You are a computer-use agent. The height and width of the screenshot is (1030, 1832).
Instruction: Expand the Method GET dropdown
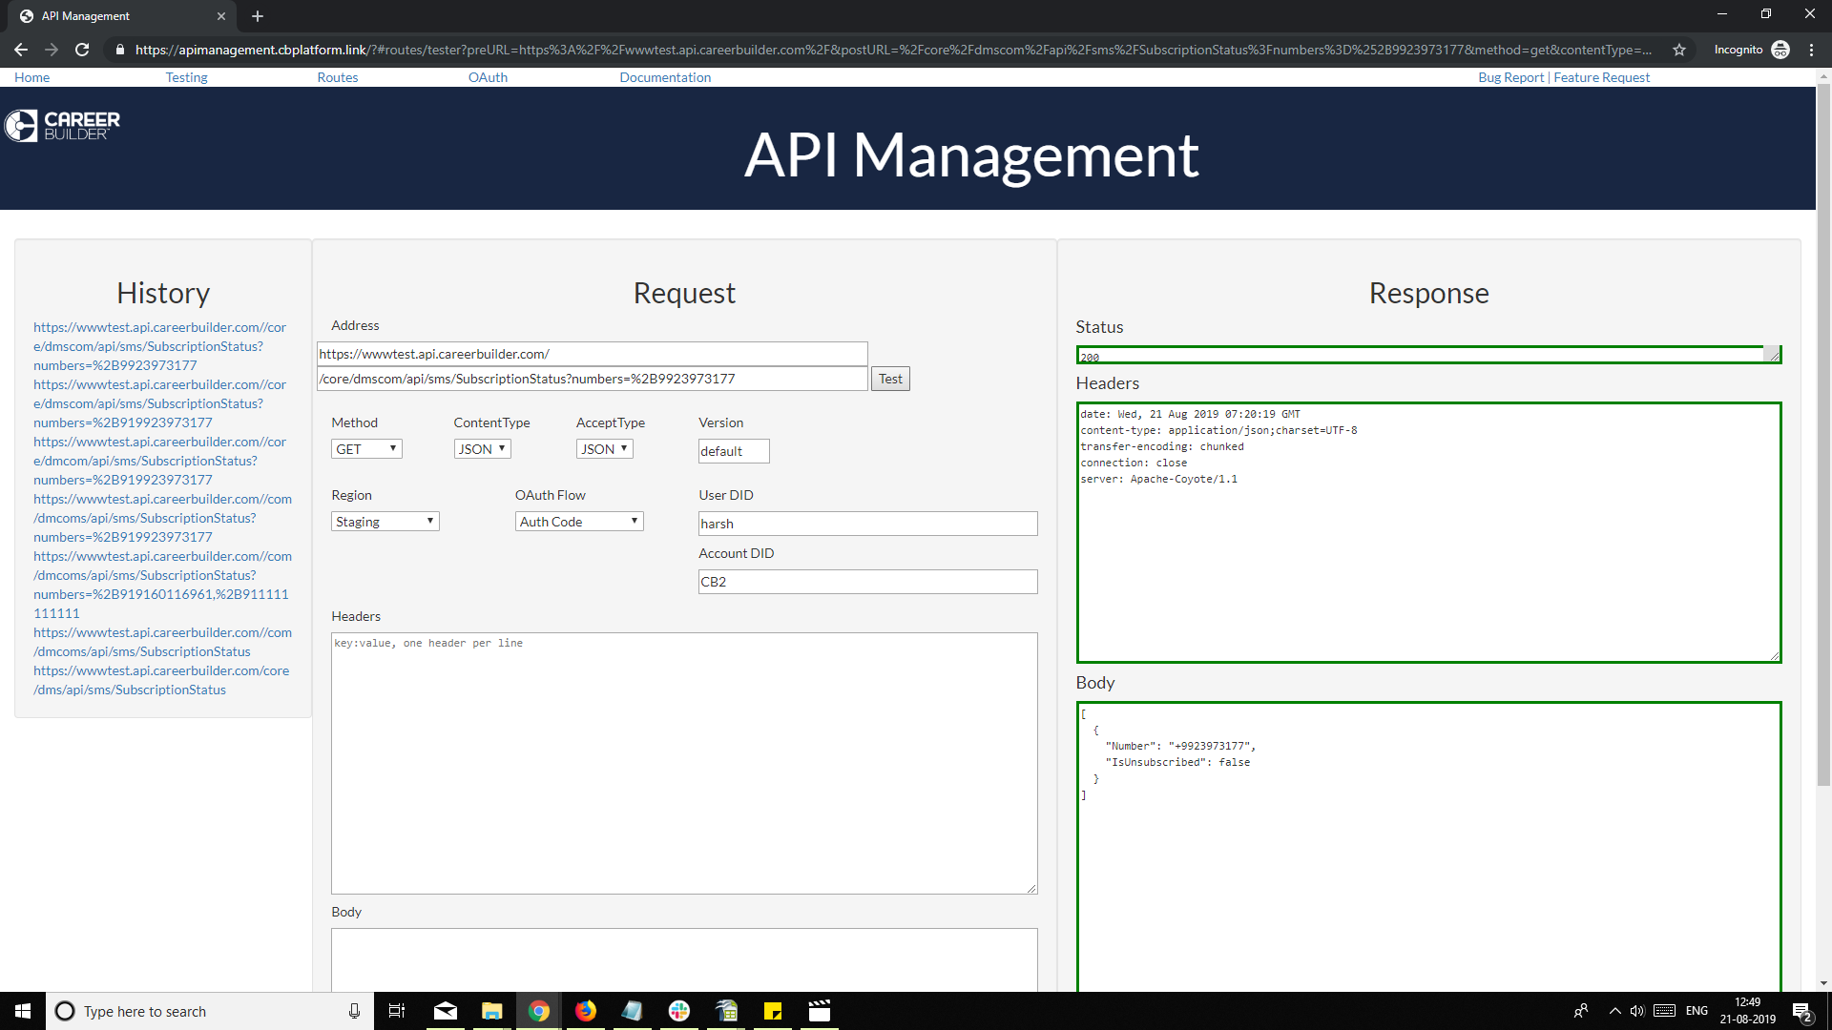366,449
